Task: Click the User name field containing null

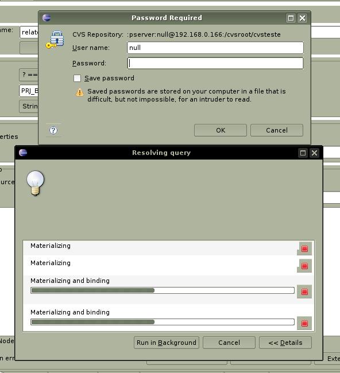Action: [215, 48]
